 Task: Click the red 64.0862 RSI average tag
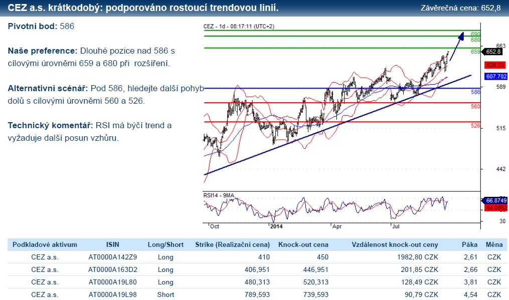495,207
